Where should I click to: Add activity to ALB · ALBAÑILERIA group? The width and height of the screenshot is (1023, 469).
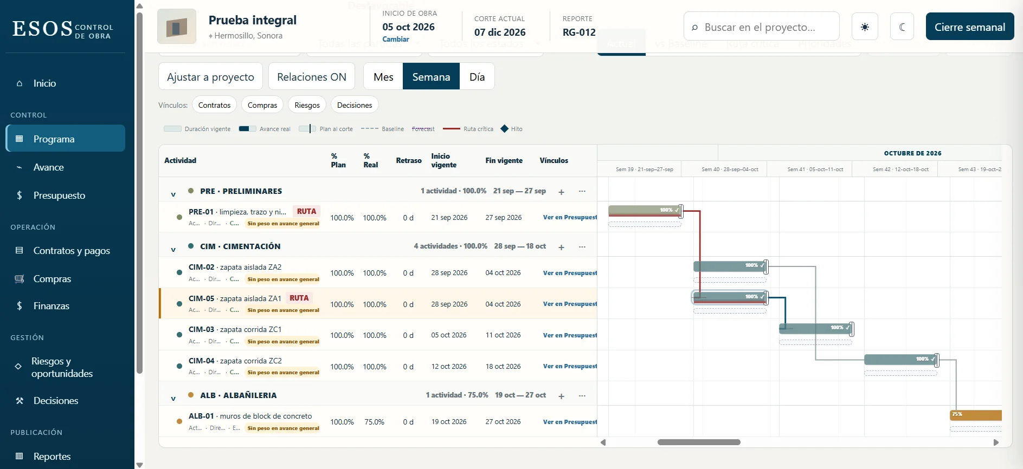(561, 396)
